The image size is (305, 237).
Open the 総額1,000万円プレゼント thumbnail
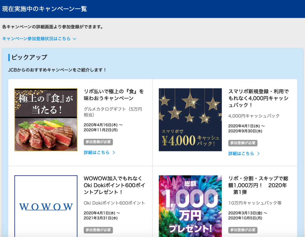pyautogui.click(x=190, y=206)
